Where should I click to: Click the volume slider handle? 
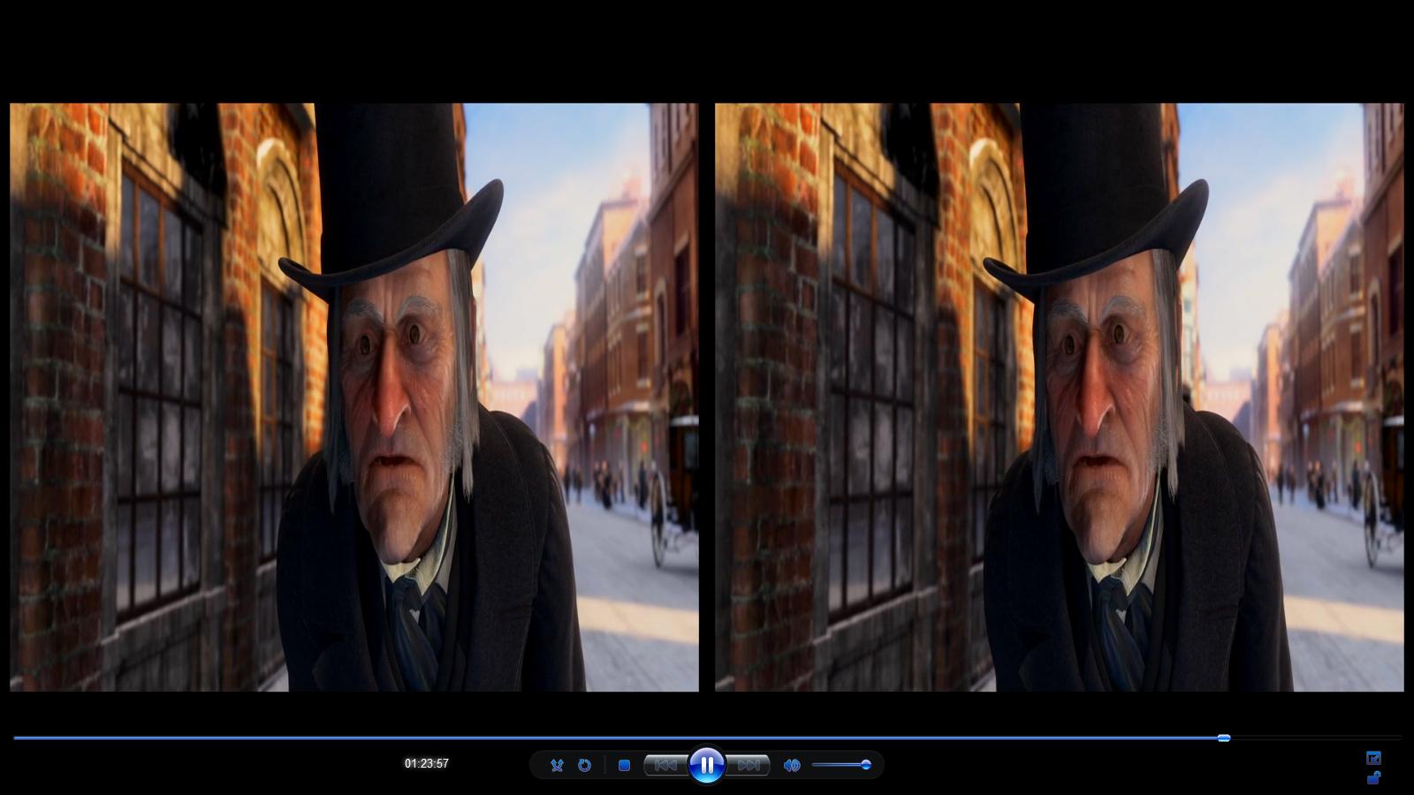click(866, 765)
